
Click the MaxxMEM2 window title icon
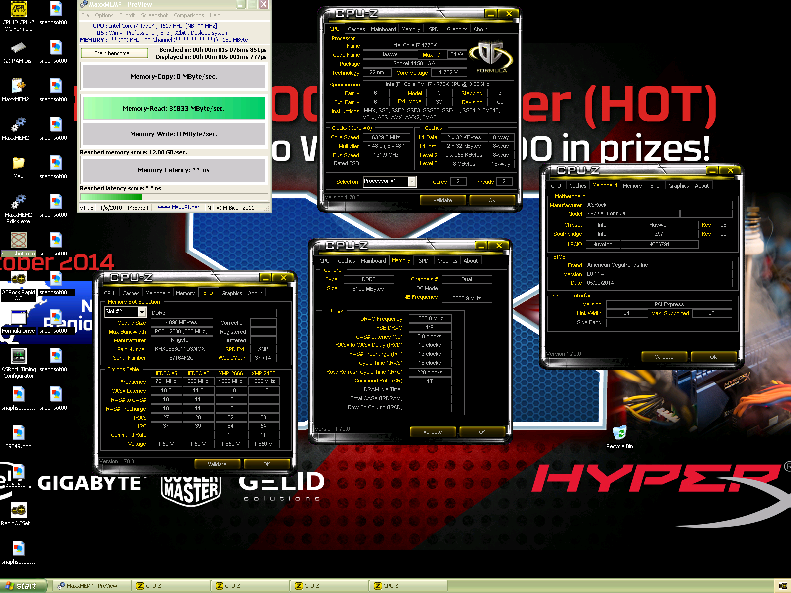[83, 4]
